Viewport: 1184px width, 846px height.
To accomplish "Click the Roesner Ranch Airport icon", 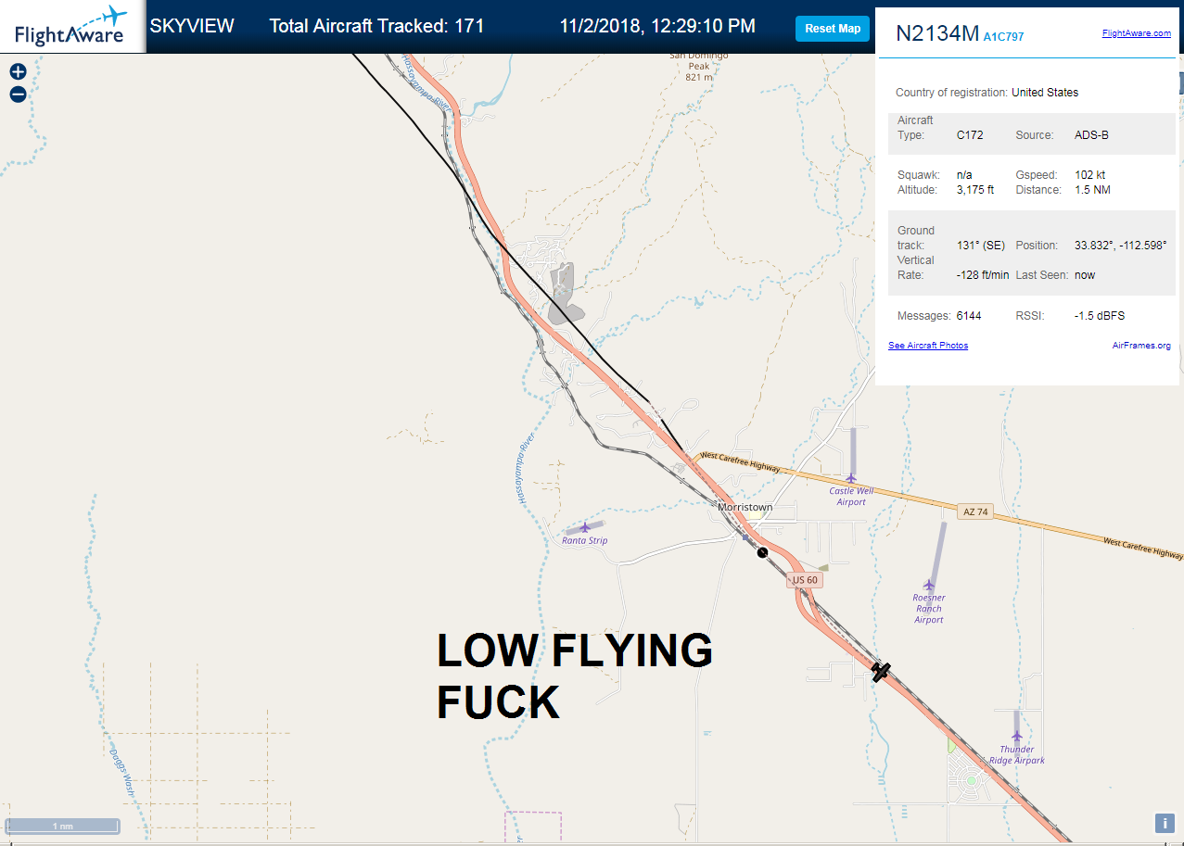I will click(x=929, y=584).
